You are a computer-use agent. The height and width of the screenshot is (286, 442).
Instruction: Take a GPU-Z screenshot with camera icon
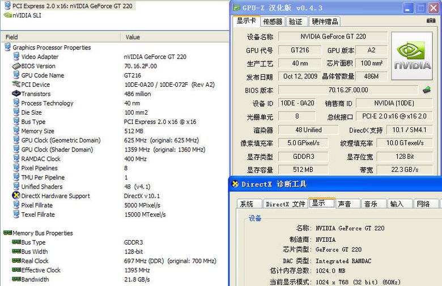click(x=431, y=20)
